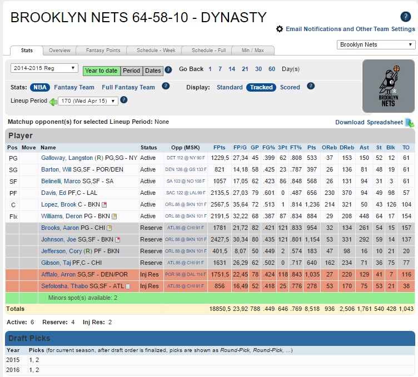Open Jefferson, Cory player link
The height and width of the screenshot is (377, 418).
61,252
